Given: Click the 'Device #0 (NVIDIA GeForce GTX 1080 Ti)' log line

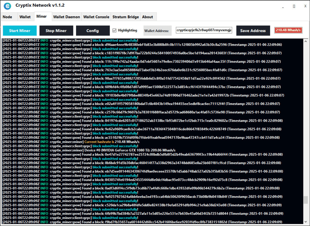Looking at the screenshot, I should pyautogui.click(x=89, y=150).
